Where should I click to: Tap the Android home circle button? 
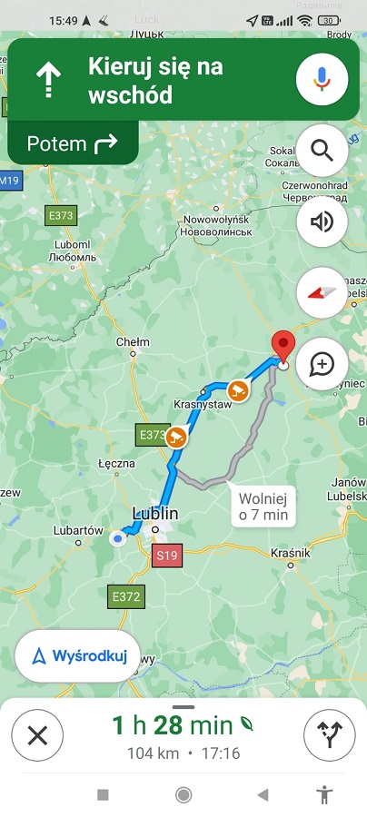(x=183, y=794)
